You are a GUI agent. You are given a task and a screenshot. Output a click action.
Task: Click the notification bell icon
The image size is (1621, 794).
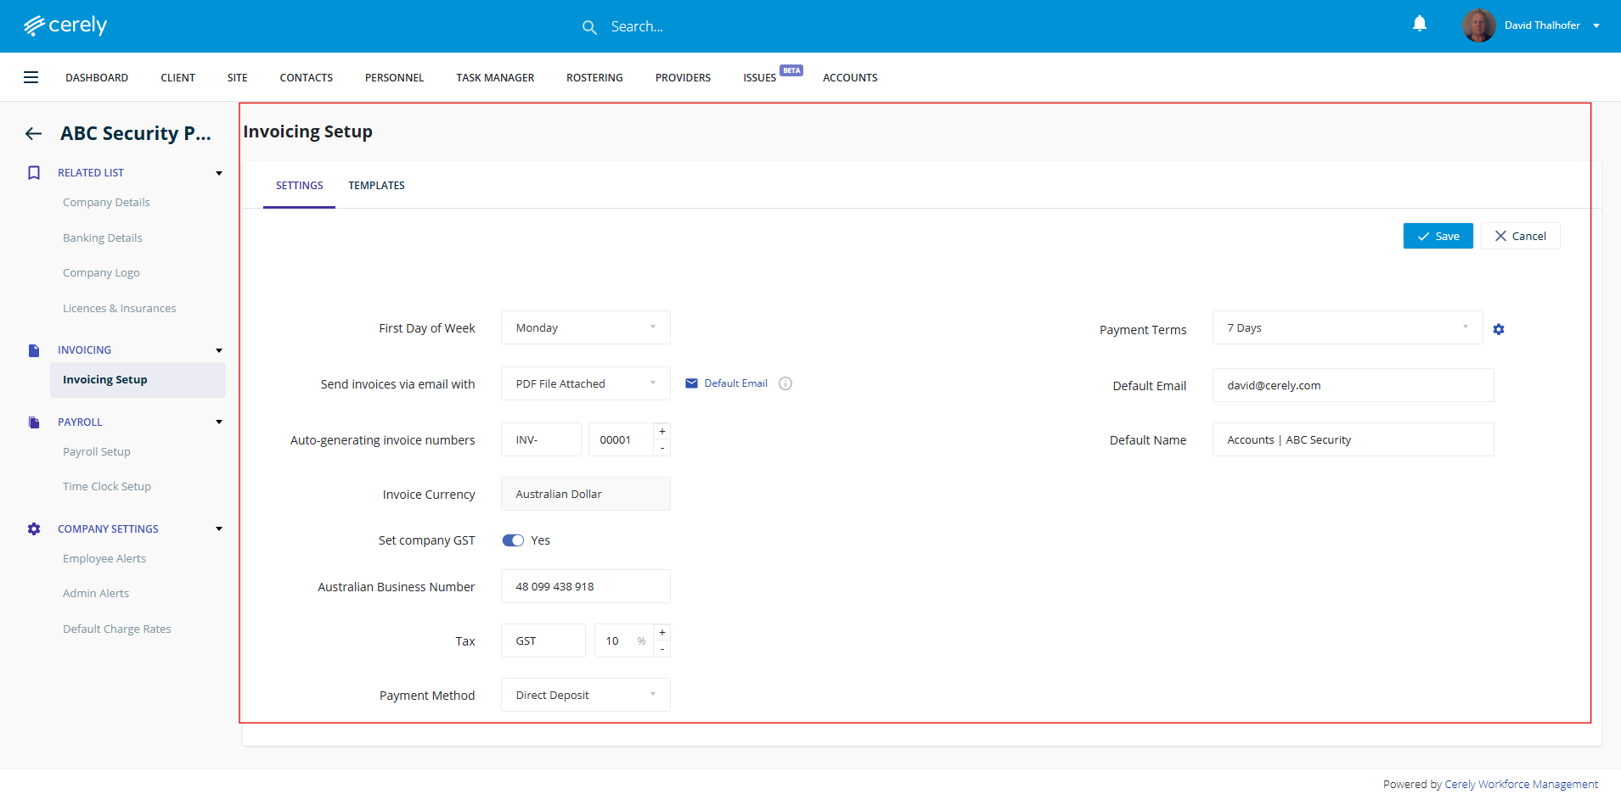[1419, 24]
